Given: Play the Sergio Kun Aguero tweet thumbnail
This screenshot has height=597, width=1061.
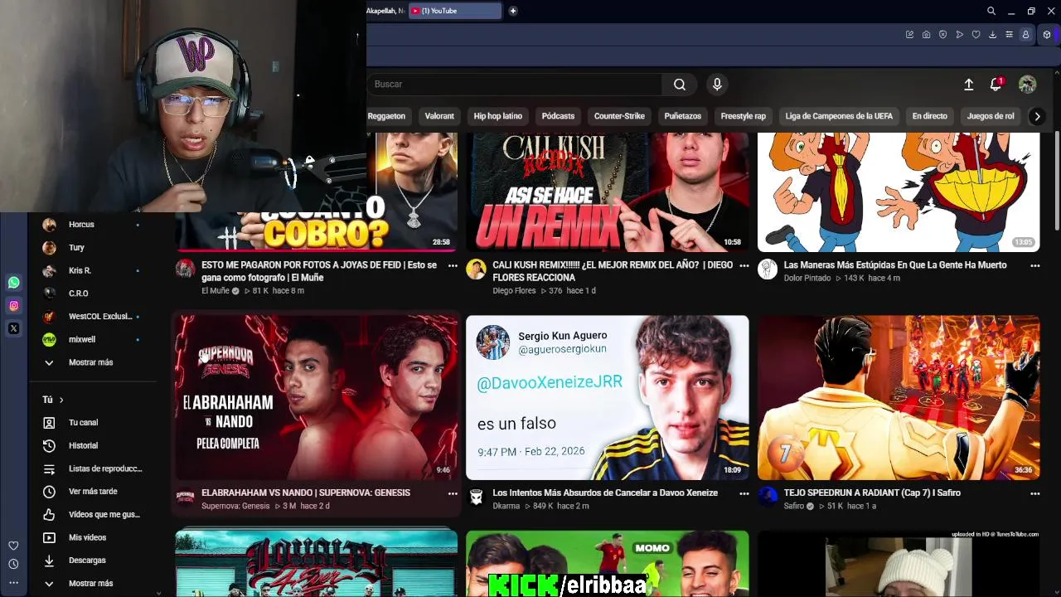Looking at the screenshot, I should tap(607, 397).
